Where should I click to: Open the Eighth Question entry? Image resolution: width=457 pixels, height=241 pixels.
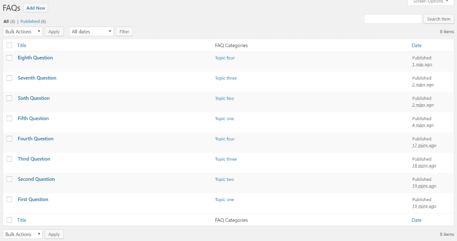tap(35, 58)
